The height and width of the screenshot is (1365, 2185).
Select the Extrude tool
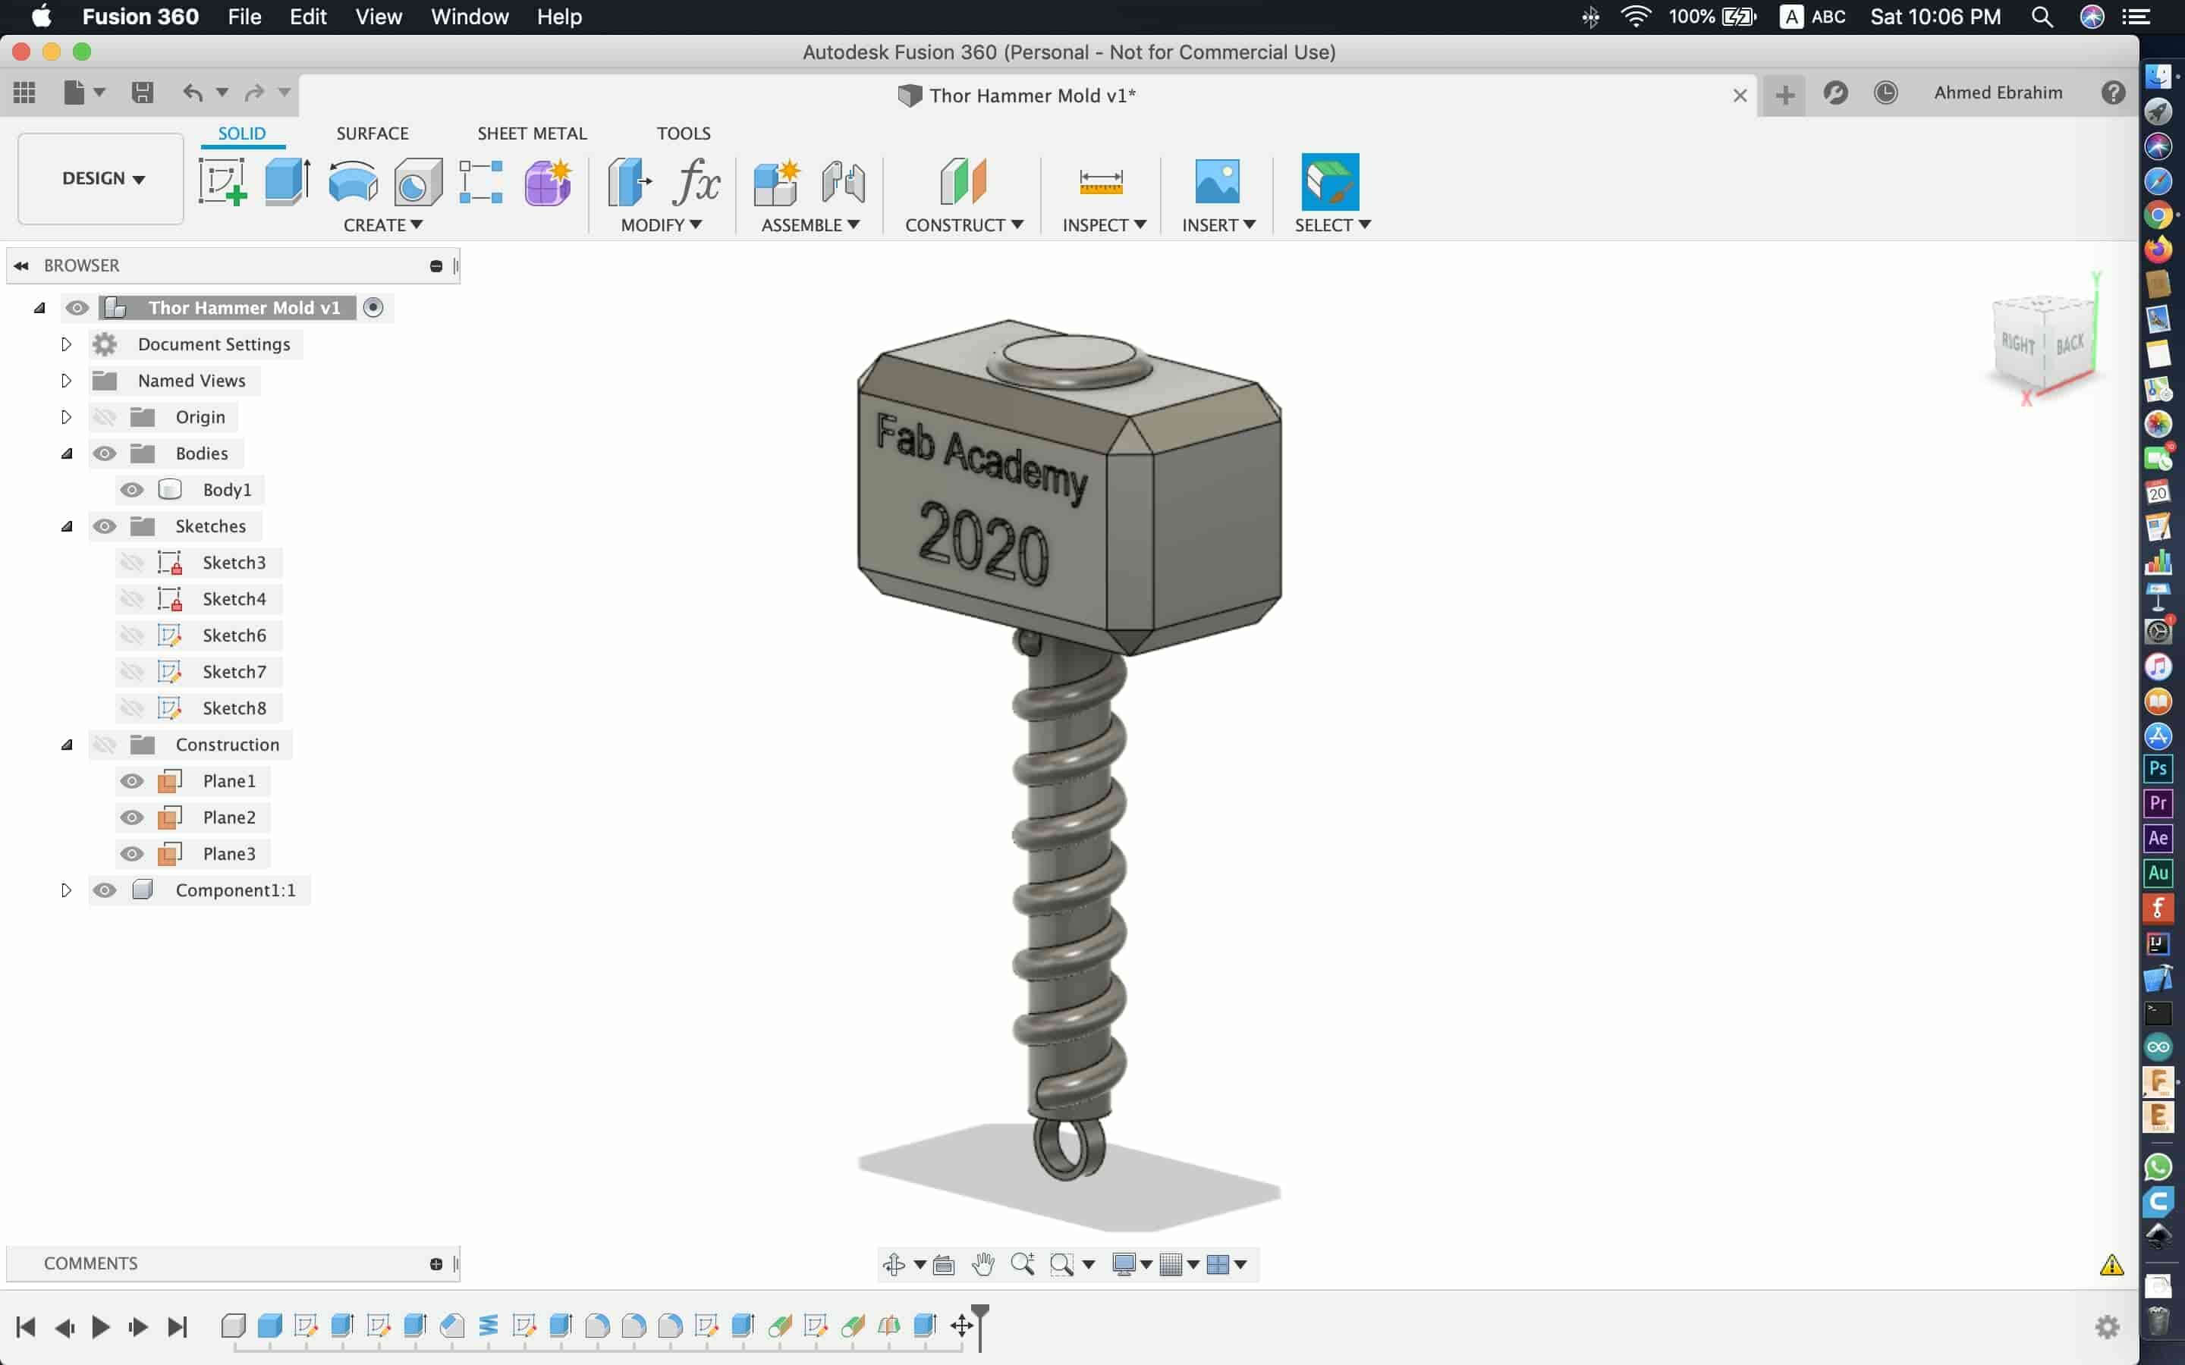287,181
